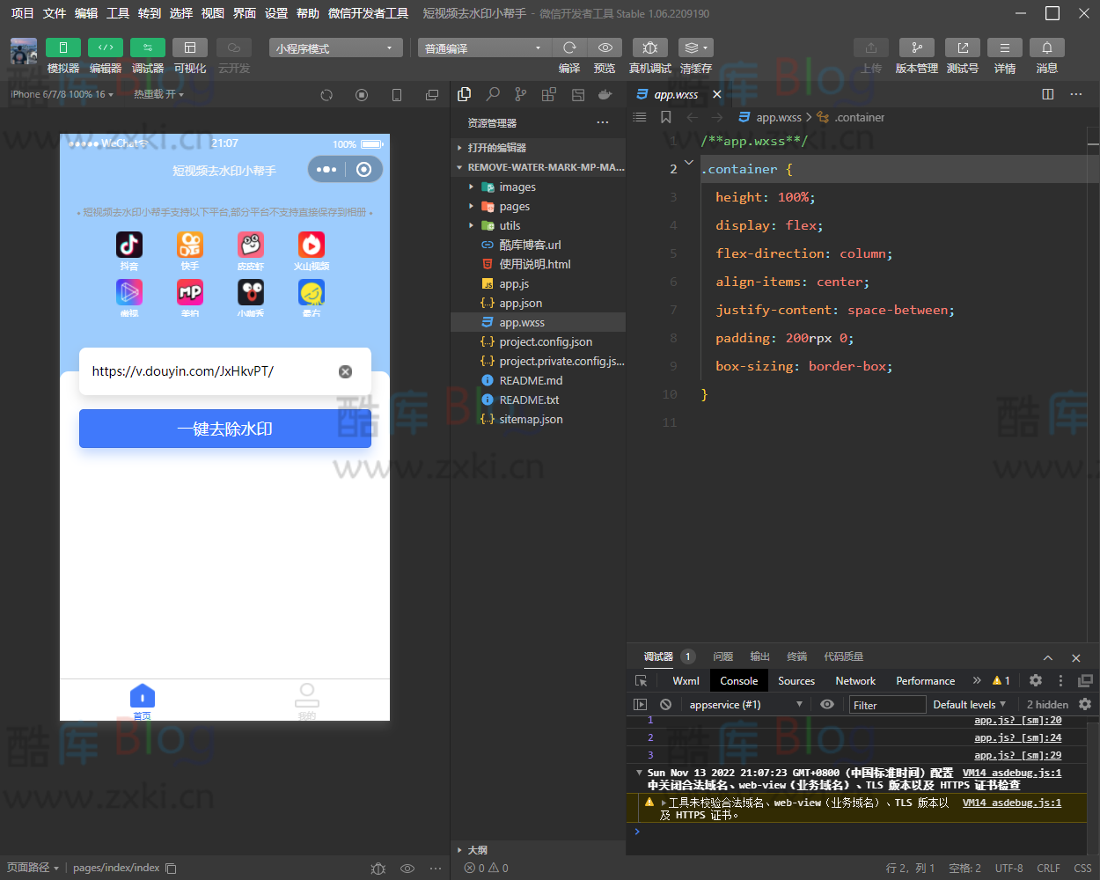Screen dimensions: 1100x880
Task: Toggle the editor (编辑器) panel button
Action: tap(106, 48)
